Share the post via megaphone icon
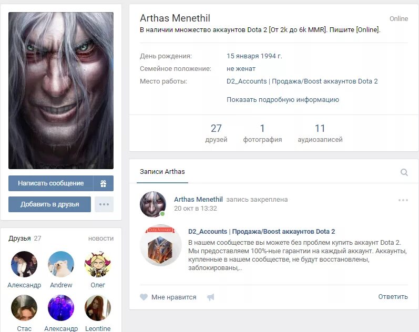This screenshot has height=332, width=419. coord(211,297)
